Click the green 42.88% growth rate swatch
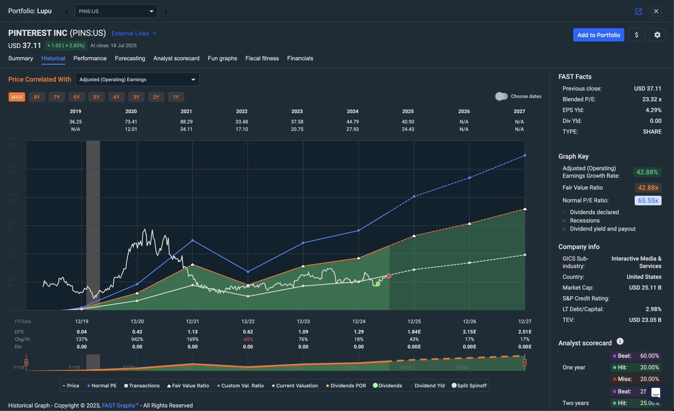Screen dimensions: 674x411 pos(648,172)
